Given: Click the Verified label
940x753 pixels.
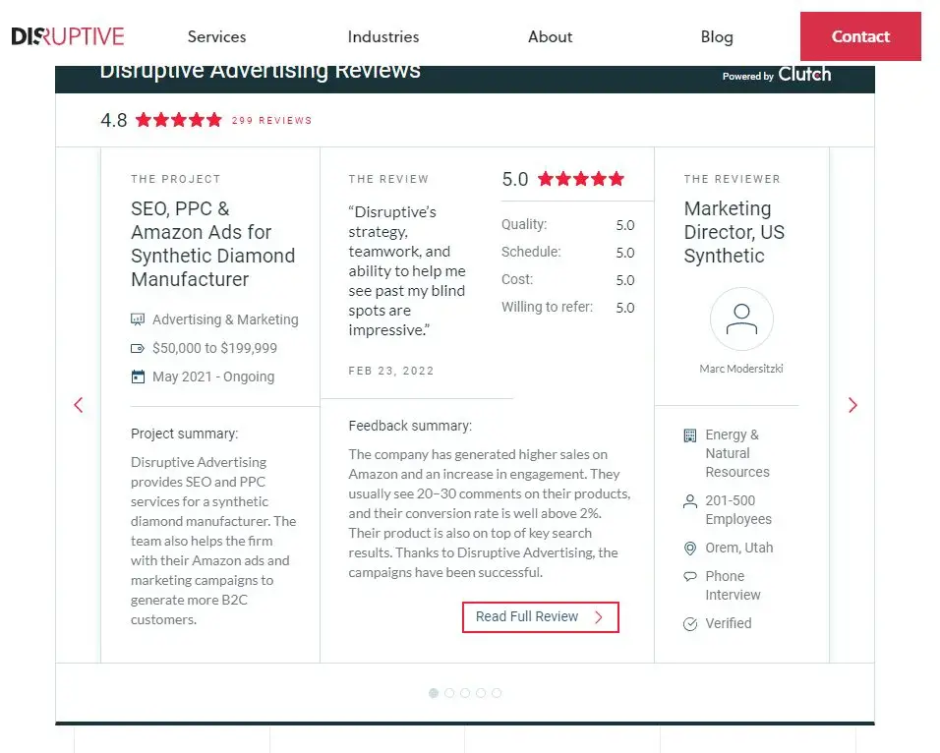Looking at the screenshot, I should 729,623.
